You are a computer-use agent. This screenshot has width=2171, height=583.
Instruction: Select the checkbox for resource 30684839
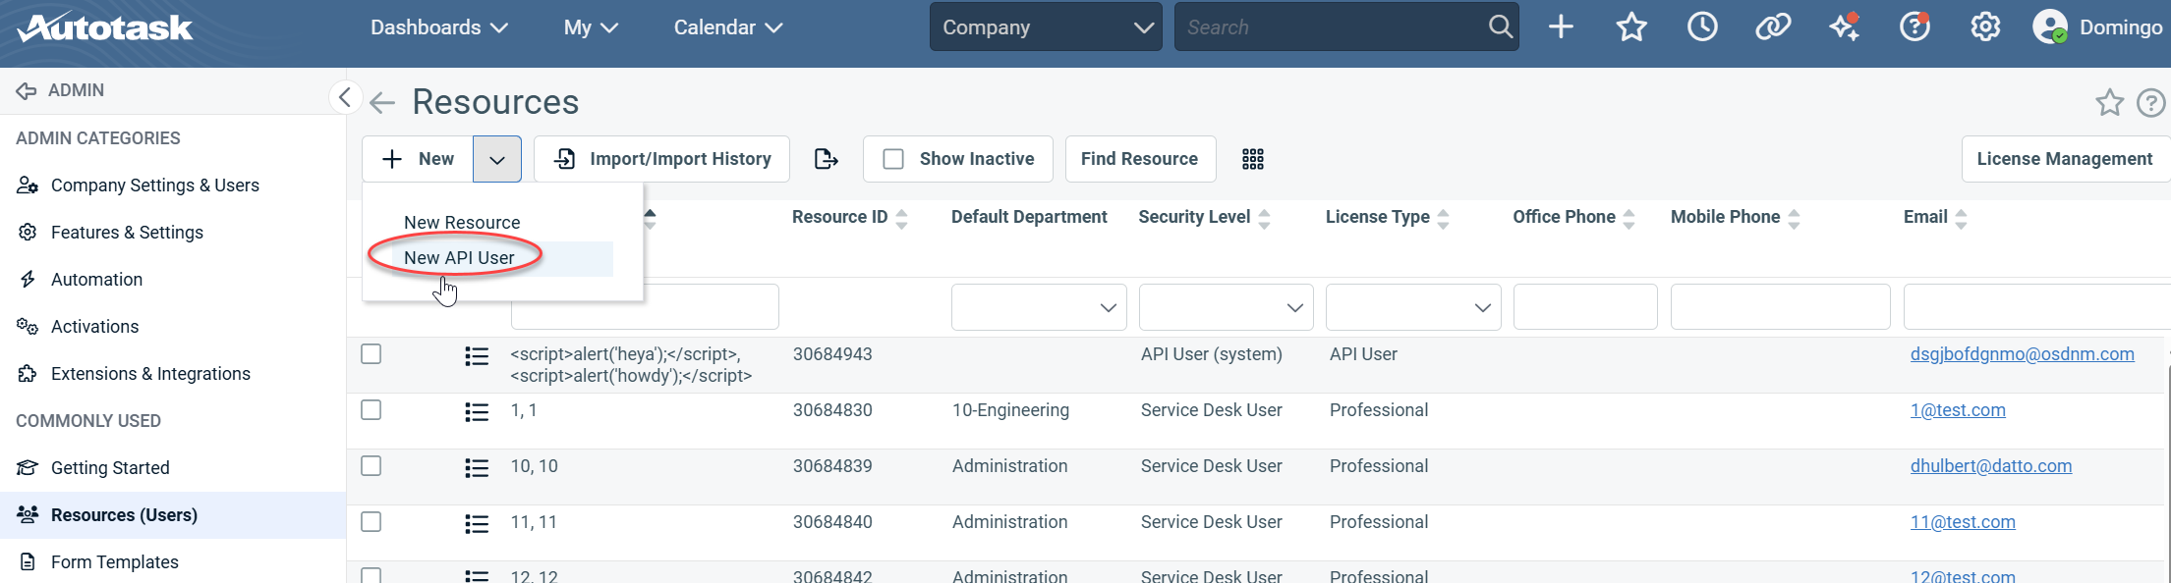[x=371, y=466]
